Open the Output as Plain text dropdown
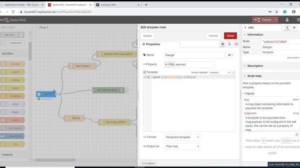This screenshot has height=168, width=300. click(182, 146)
